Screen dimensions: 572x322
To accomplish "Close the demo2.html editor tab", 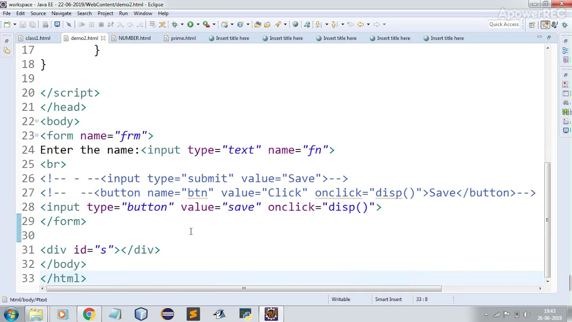I will (x=103, y=38).
